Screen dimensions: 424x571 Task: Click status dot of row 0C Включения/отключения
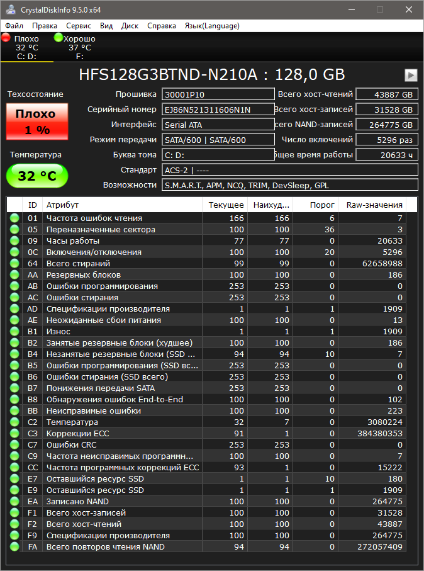point(14,252)
